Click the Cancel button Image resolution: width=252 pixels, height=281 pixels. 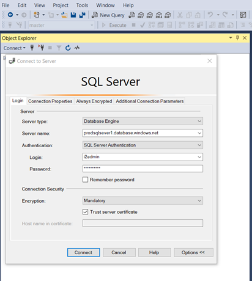tap(119, 252)
